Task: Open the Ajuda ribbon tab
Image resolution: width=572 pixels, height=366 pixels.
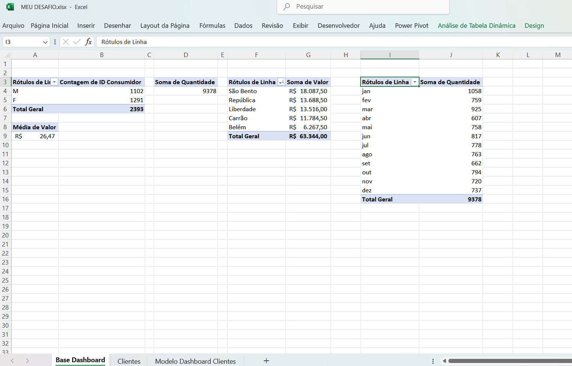Action: coord(377,26)
